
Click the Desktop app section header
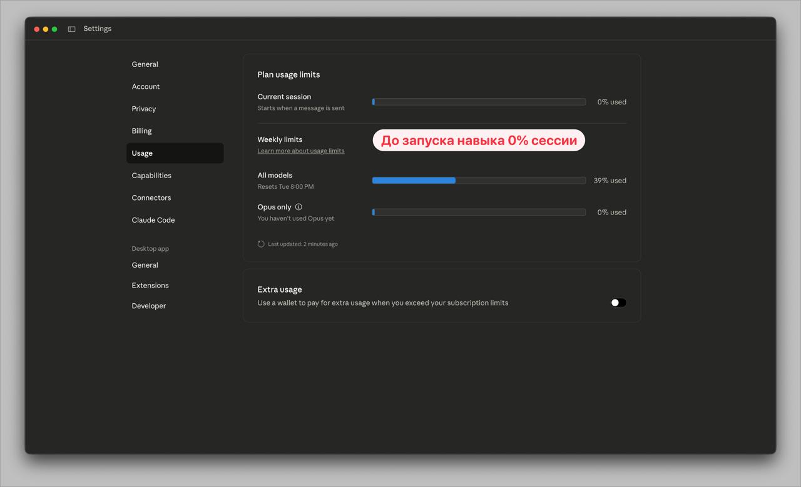150,249
